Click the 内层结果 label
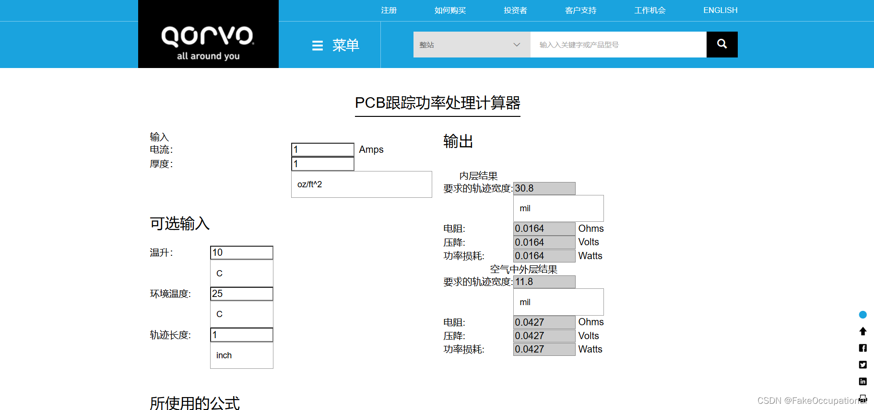Image resolution: width=874 pixels, height=410 pixels. 478,176
